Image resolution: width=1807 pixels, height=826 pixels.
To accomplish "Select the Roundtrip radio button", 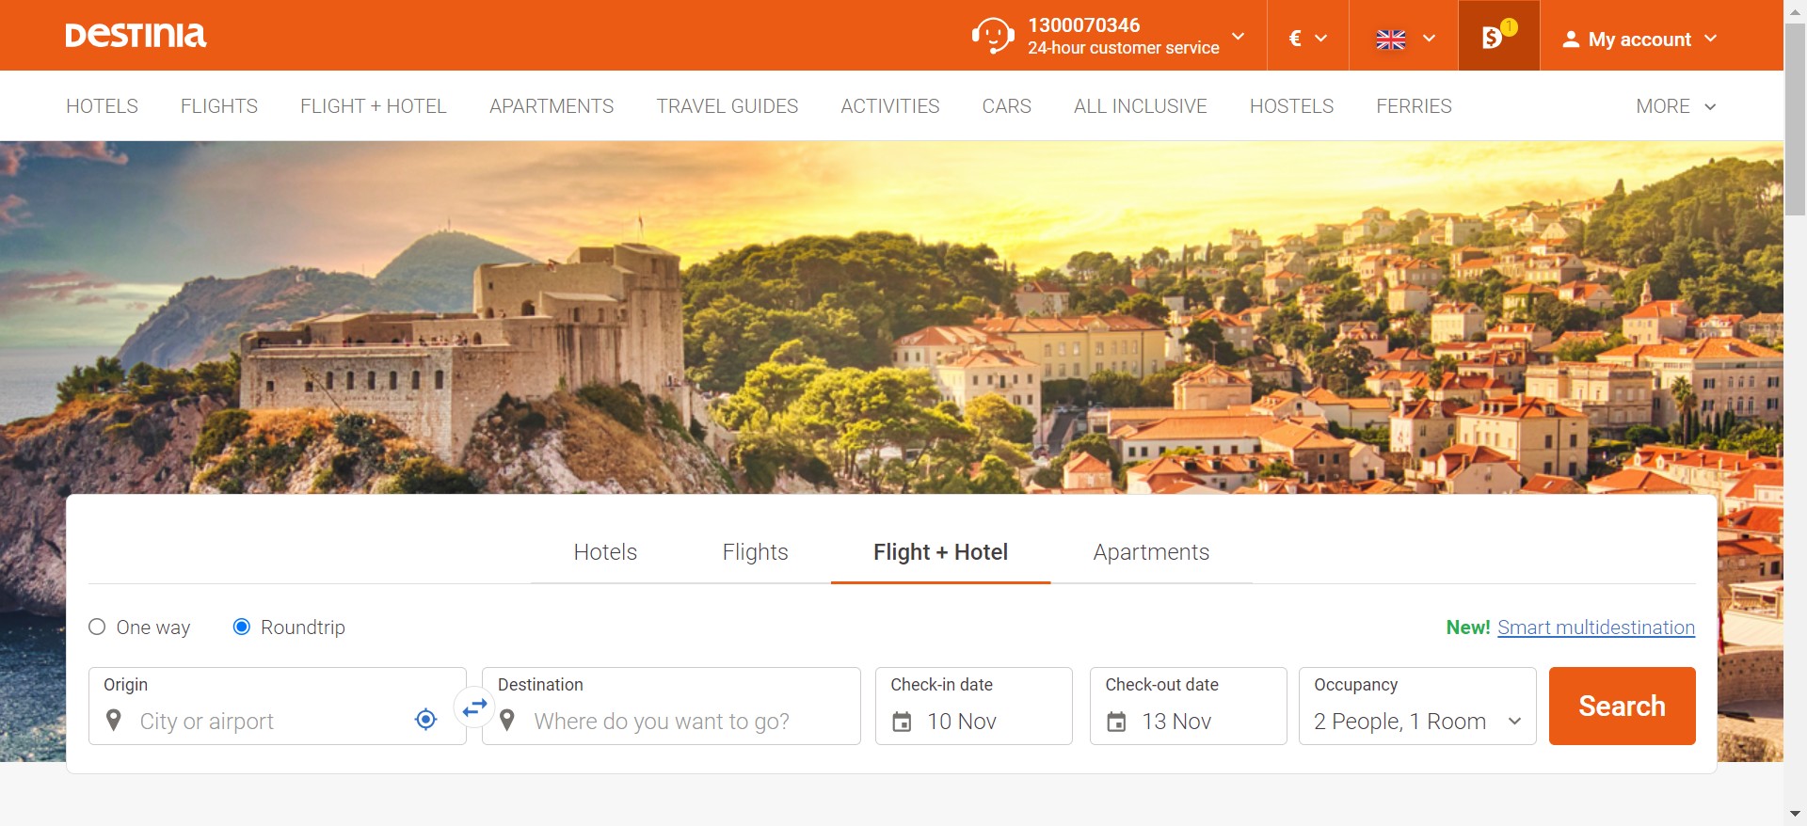I will point(242,627).
